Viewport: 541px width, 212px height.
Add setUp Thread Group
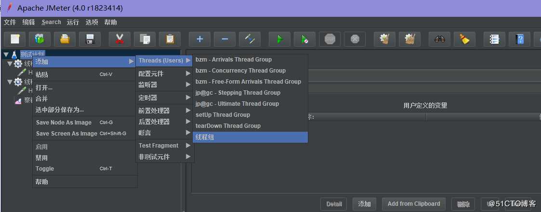click(x=250, y=114)
